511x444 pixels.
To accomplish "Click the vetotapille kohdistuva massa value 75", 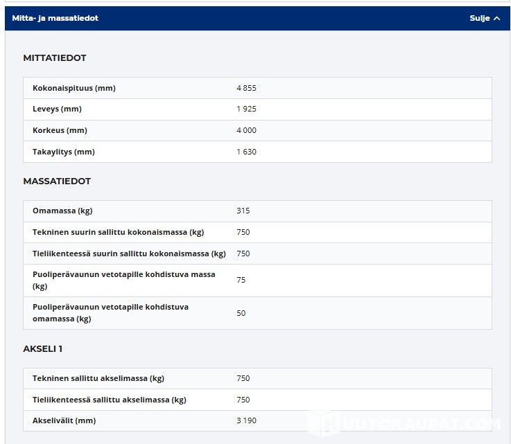I will (241, 281).
